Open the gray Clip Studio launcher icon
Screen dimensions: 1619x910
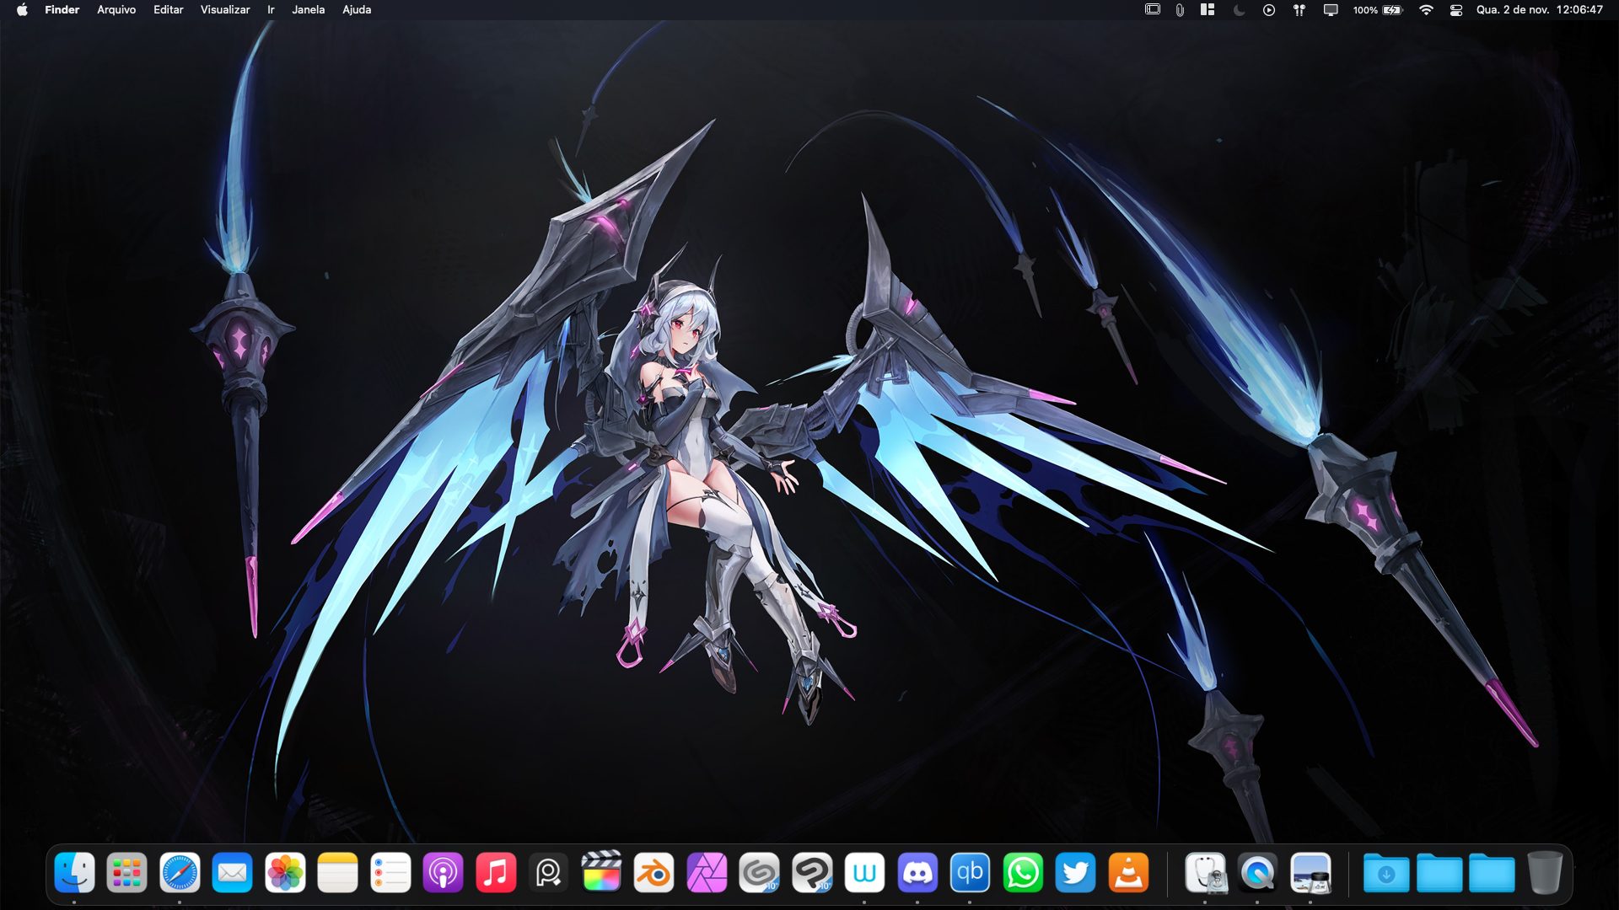click(760, 873)
